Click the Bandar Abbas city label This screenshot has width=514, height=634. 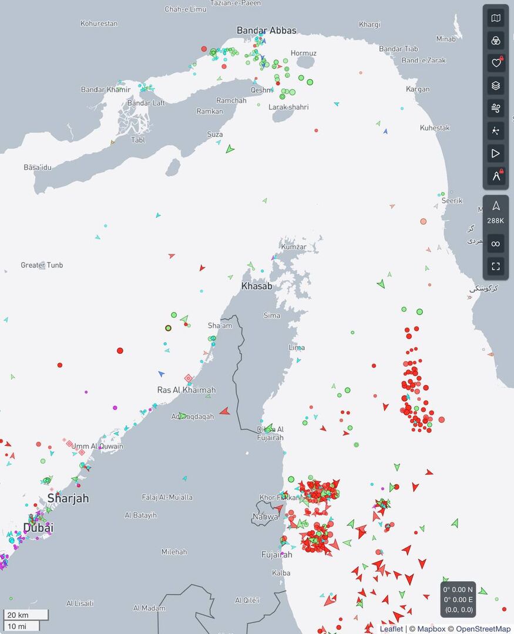[x=266, y=31]
